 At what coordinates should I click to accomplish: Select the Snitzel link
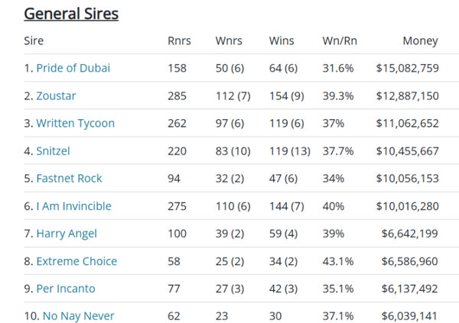[x=54, y=151]
